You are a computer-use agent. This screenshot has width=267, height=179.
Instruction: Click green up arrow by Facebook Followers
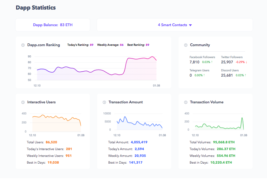click(x=212, y=62)
